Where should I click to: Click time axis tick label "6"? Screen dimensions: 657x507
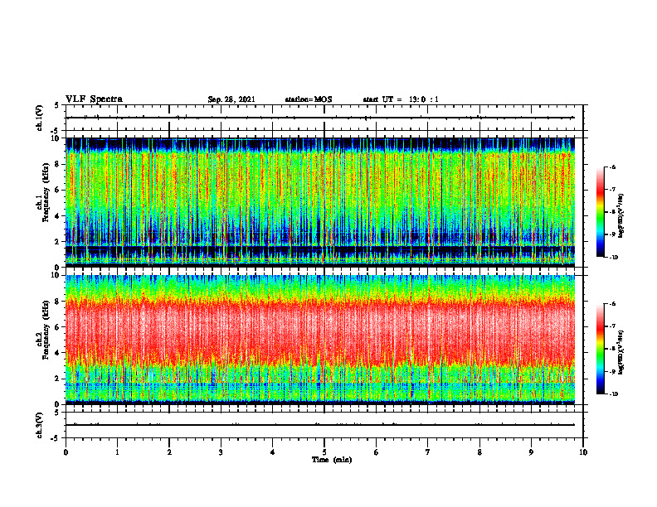pyautogui.click(x=377, y=452)
